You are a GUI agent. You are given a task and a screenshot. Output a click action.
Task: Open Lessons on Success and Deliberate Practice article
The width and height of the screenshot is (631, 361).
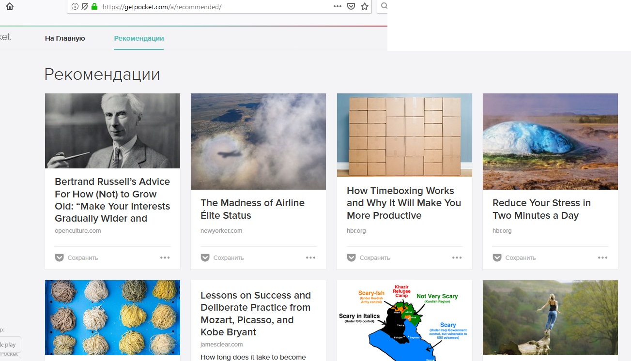pos(256,314)
